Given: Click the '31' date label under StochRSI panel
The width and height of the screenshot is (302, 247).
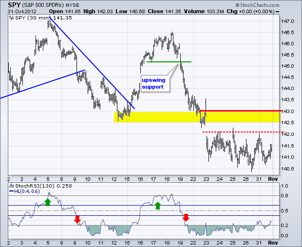Looking at the screenshot, I should click(x=259, y=243).
